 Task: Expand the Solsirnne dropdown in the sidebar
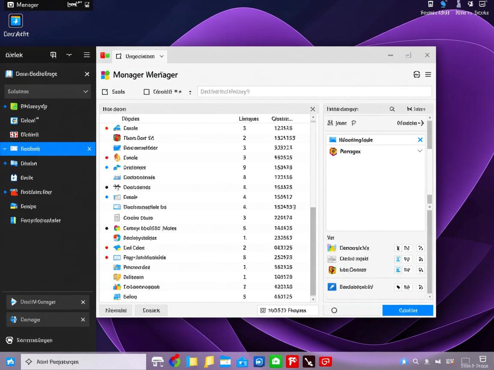coord(47,91)
